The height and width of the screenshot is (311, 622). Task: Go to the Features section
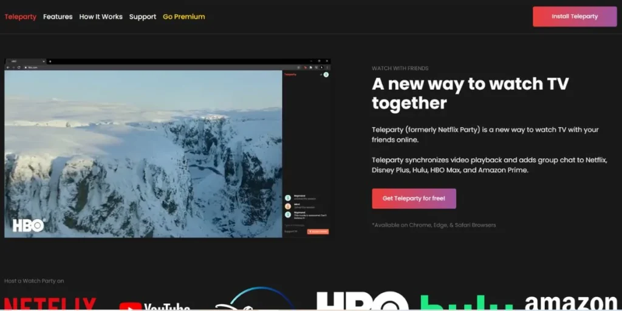click(58, 16)
